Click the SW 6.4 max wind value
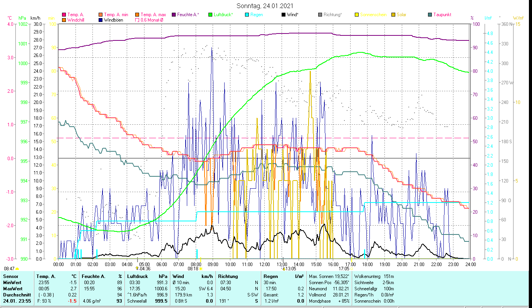This screenshot has width=532, height=308. click(205, 289)
